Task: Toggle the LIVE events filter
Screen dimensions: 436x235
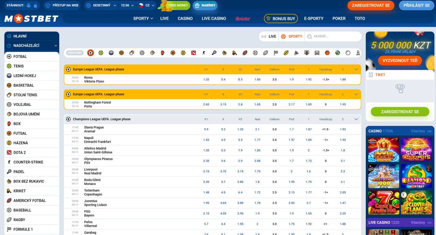Action: 269,36
